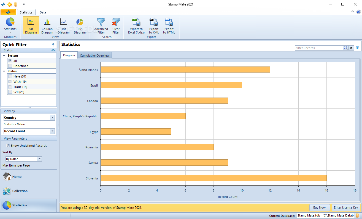Viewport: 362px width, 219px height.
Task: Click the Filter Records input field
Action: [319, 48]
